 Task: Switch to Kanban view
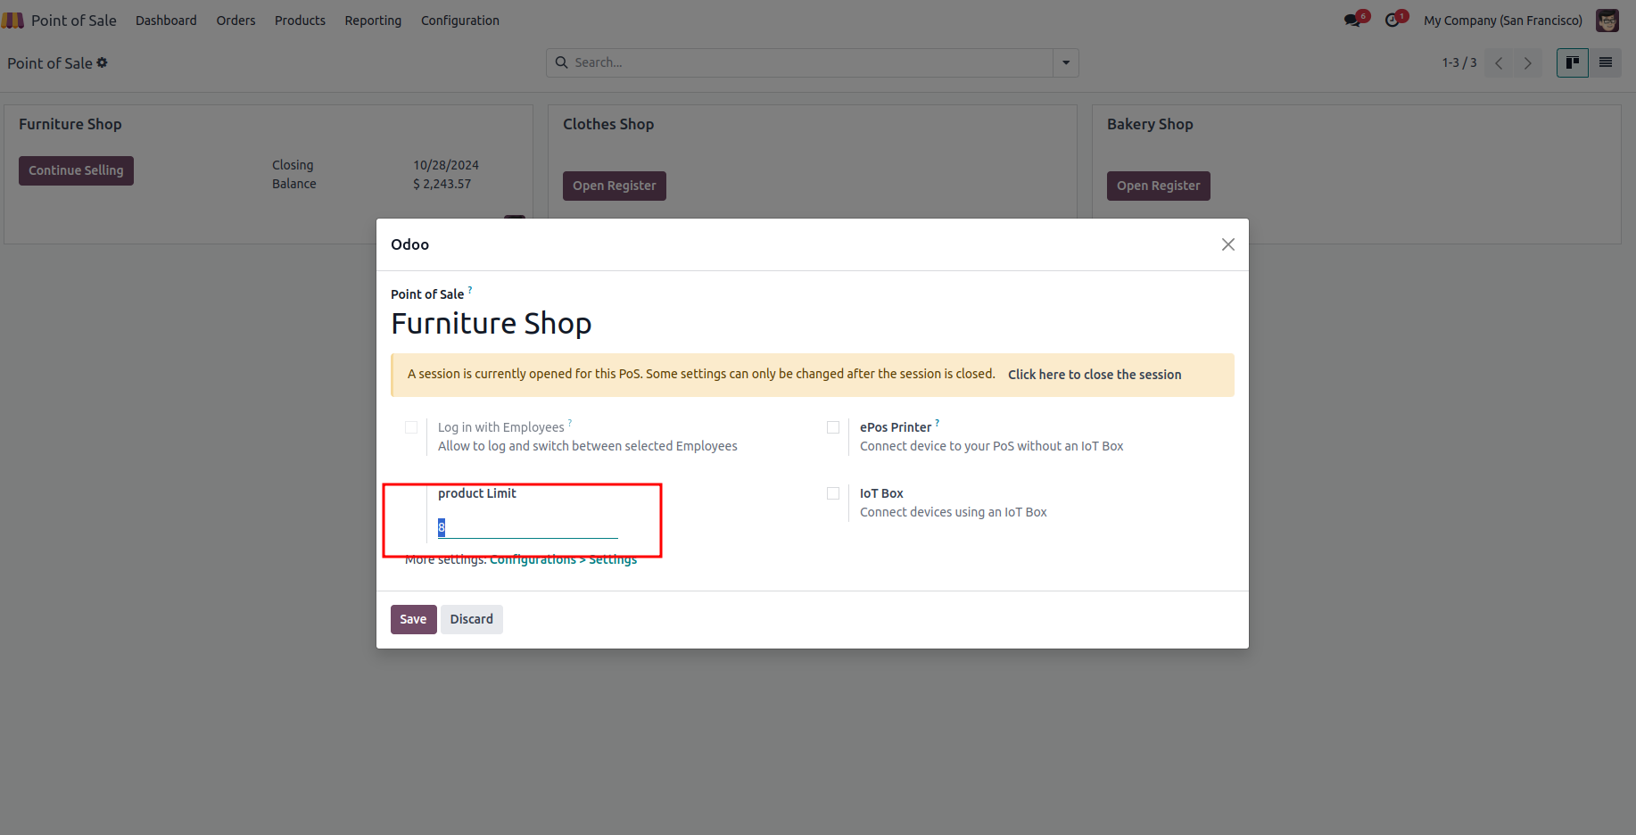click(x=1572, y=62)
